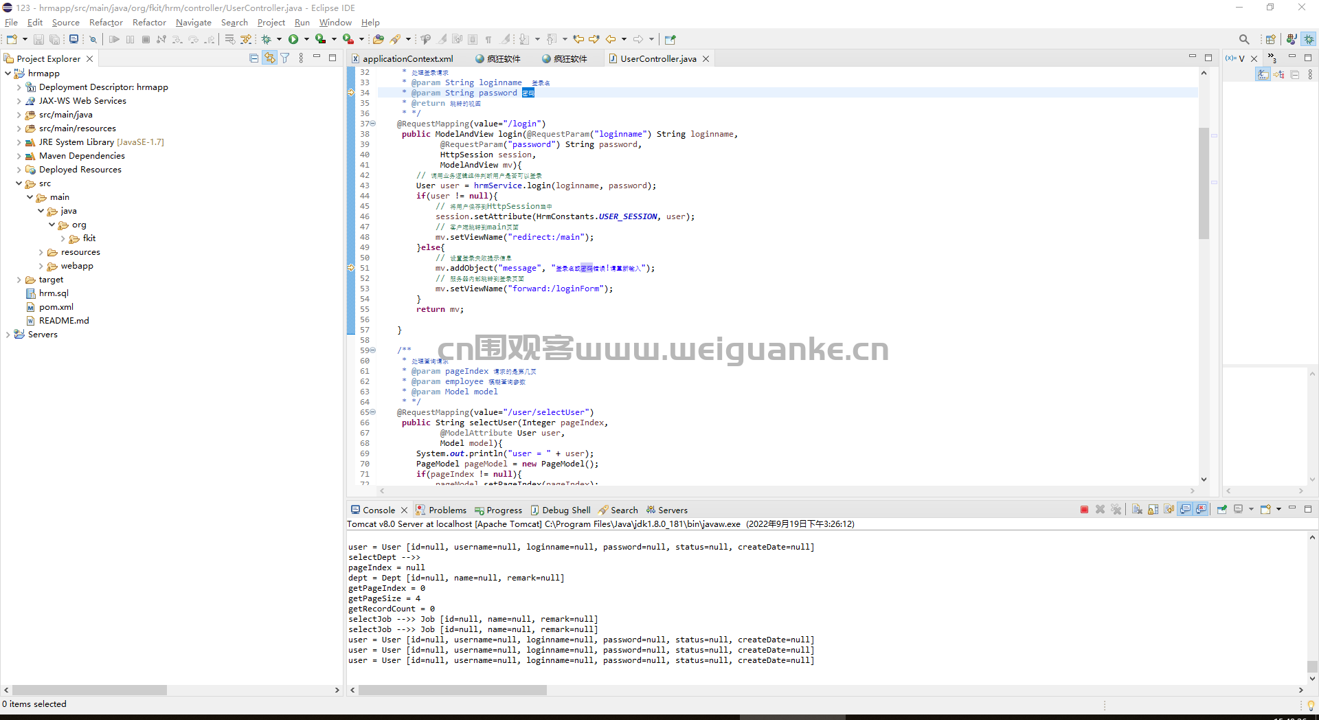Image resolution: width=1319 pixels, height=720 pixels.
Task: Click the green Run button icon
Action: pos(293,39)
